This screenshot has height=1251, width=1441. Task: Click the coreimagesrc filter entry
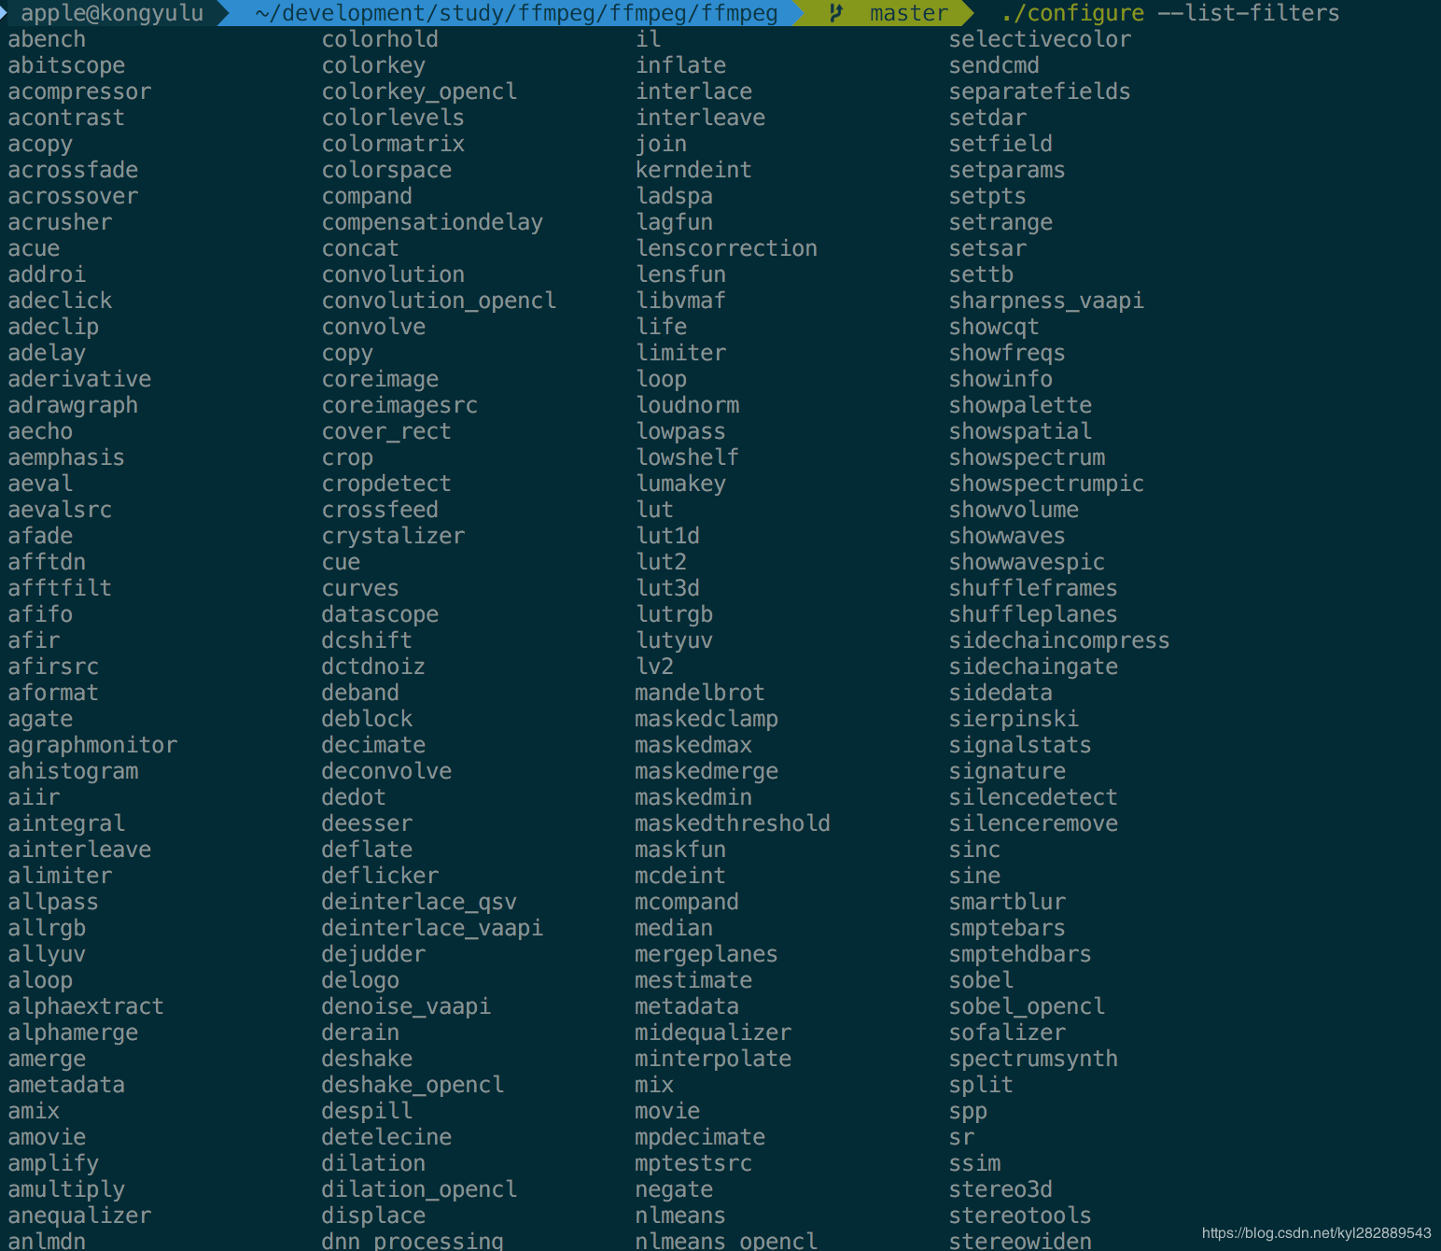(x=399, y=405)
